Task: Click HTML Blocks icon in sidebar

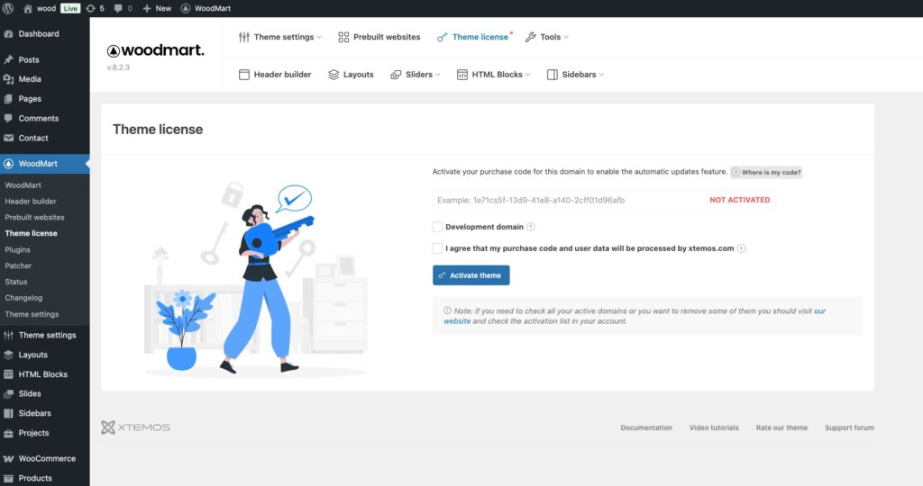Action: coord(8,374)
